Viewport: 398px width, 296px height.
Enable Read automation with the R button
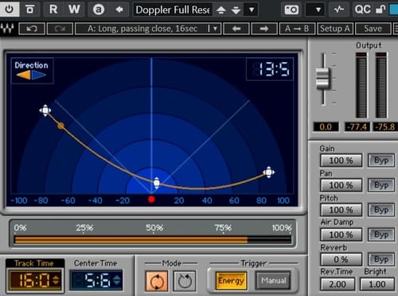tap(53, 10)
